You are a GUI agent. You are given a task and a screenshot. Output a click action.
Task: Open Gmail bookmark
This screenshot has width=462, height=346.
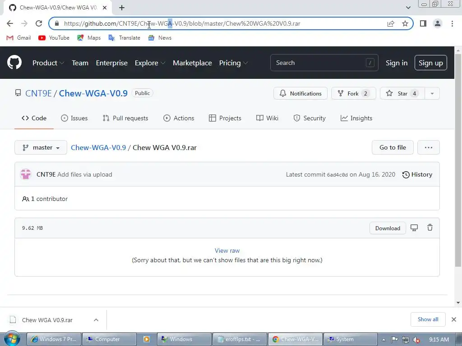18,38
